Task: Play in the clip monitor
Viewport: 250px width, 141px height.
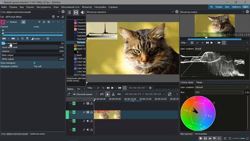Action: coord(212,43)
